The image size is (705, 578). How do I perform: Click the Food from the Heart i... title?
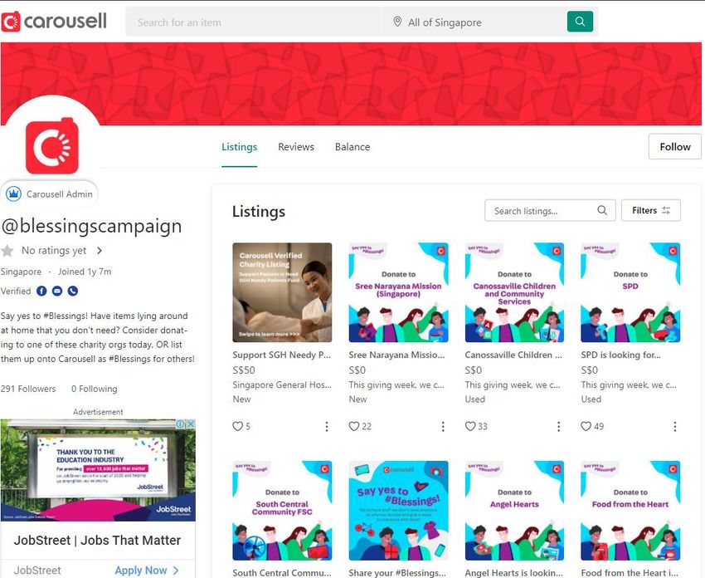coord(630,572)
